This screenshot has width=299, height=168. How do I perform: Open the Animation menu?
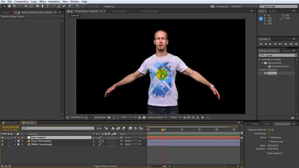[54, 1]
